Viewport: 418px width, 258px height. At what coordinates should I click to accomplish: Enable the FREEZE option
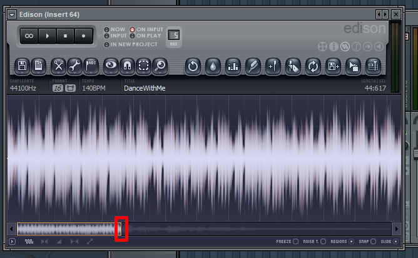pos(295,242)
